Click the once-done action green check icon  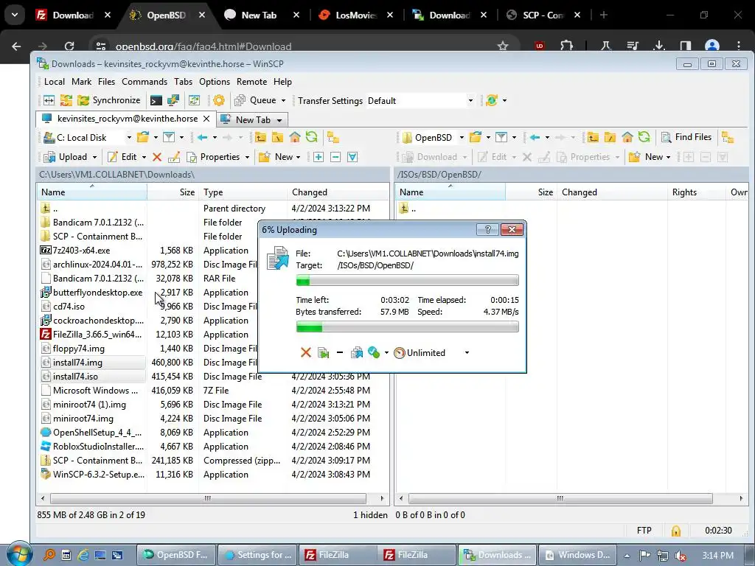pos(374,353)
